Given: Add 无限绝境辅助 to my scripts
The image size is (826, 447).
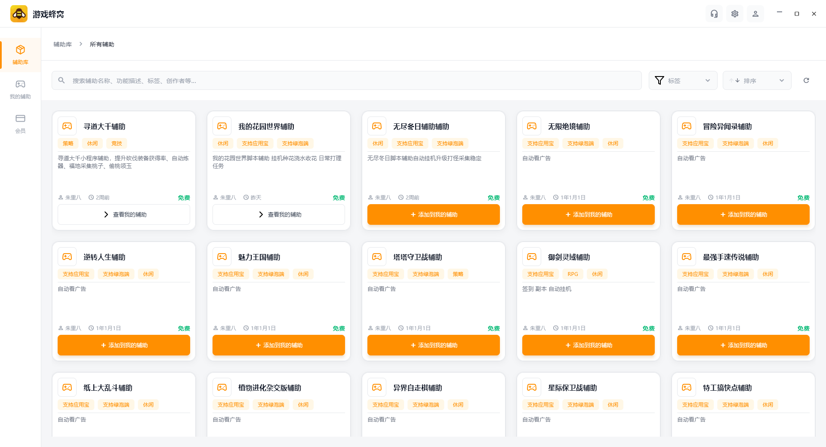Looking at the screenshot, I should (x=589, y=214).
